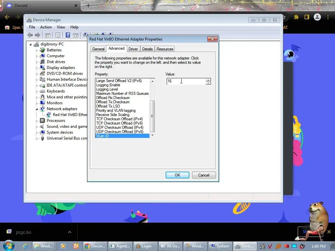Open the File menu in Device Manager
The width and height of the screenshot is (335, 251).
(32, 27)
